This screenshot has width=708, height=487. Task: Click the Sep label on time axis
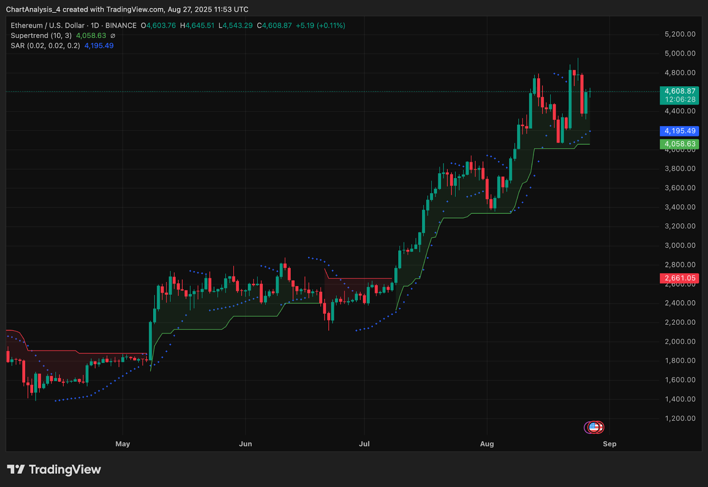[609, 444]
